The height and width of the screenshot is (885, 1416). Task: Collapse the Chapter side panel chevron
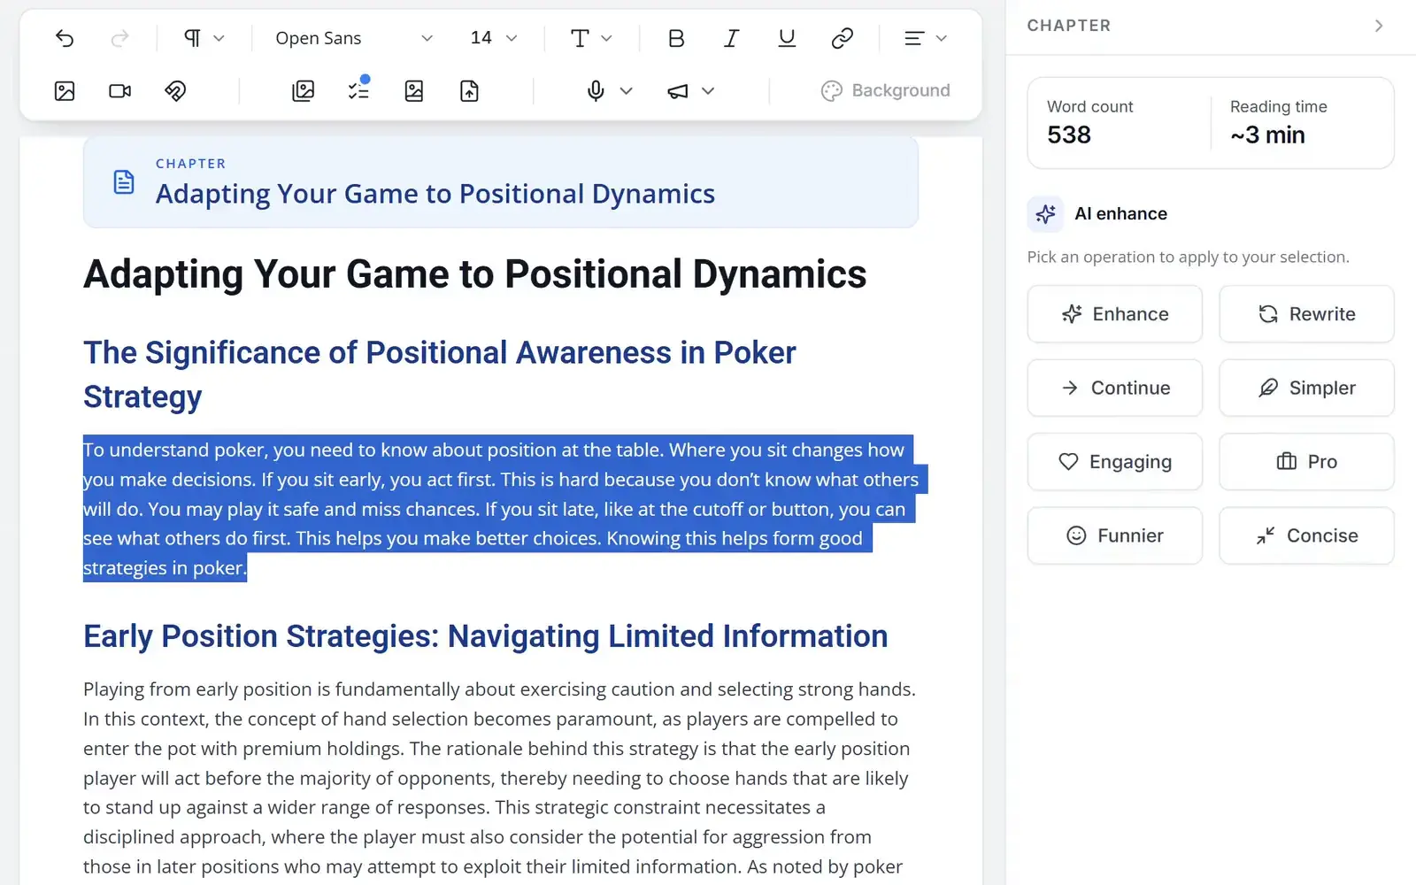(x=1378, y=26)
